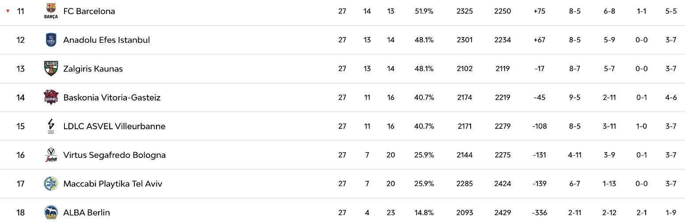Open the Anadolu Efes Istanbul team link
Screen dimensions: 685x224
click(107, 40)
